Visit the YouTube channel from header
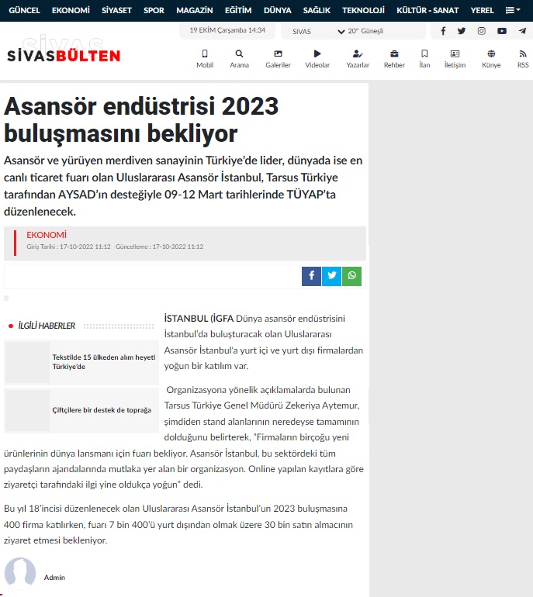Viewport: 533px width, 597px height. click(502, 31)
